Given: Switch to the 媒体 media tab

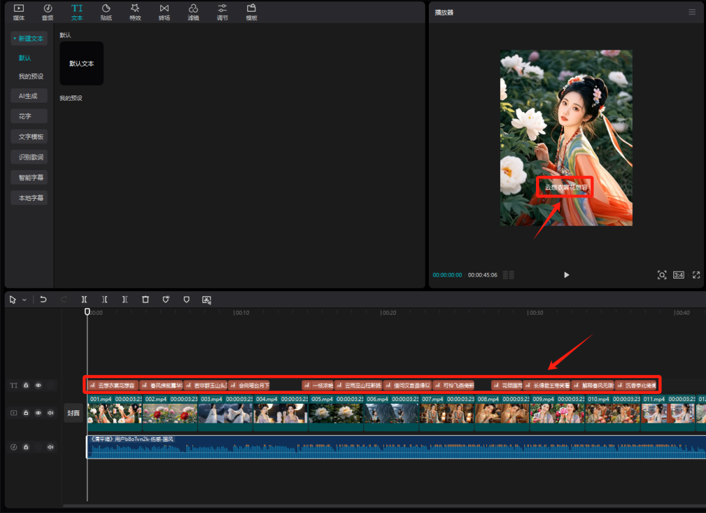Looking at the screenshot, I should (19, 12).
